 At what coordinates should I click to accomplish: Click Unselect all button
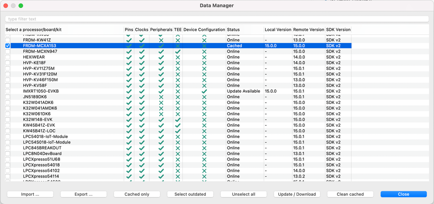click(244, 194)
